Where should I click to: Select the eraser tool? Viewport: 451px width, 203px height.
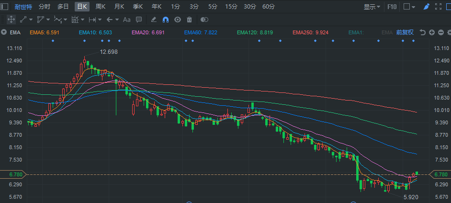[154, 20]
